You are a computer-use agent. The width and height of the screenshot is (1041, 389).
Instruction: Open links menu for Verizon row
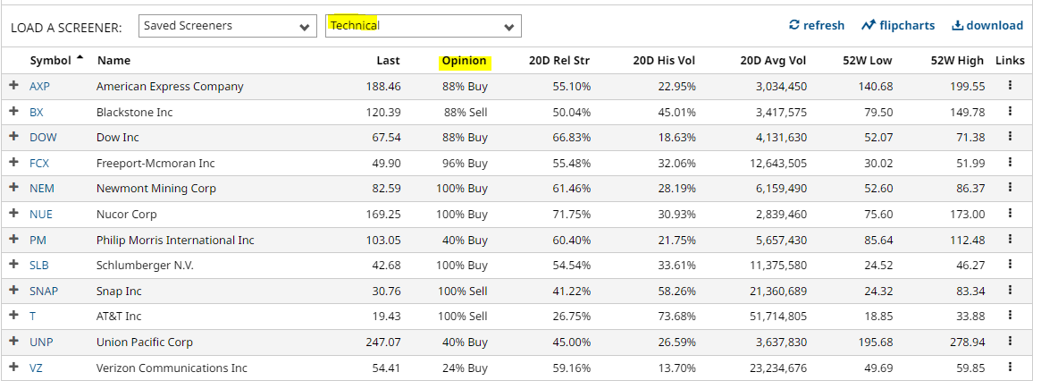[1010, 368]
